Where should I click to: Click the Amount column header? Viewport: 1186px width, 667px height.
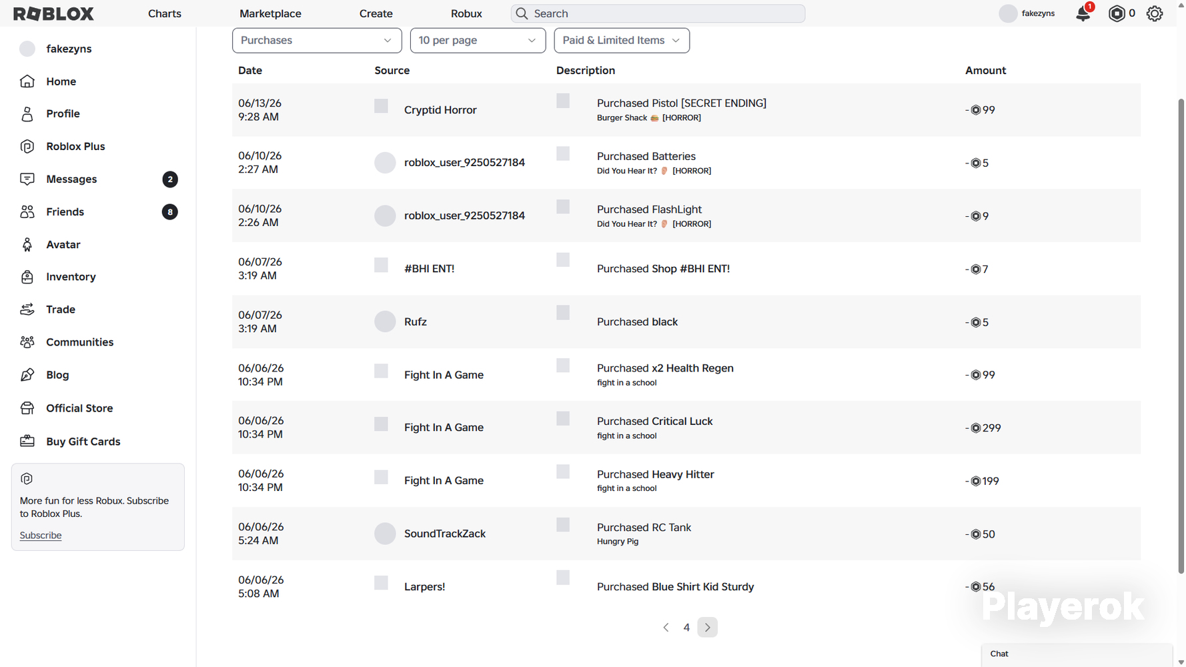point(986,71)
